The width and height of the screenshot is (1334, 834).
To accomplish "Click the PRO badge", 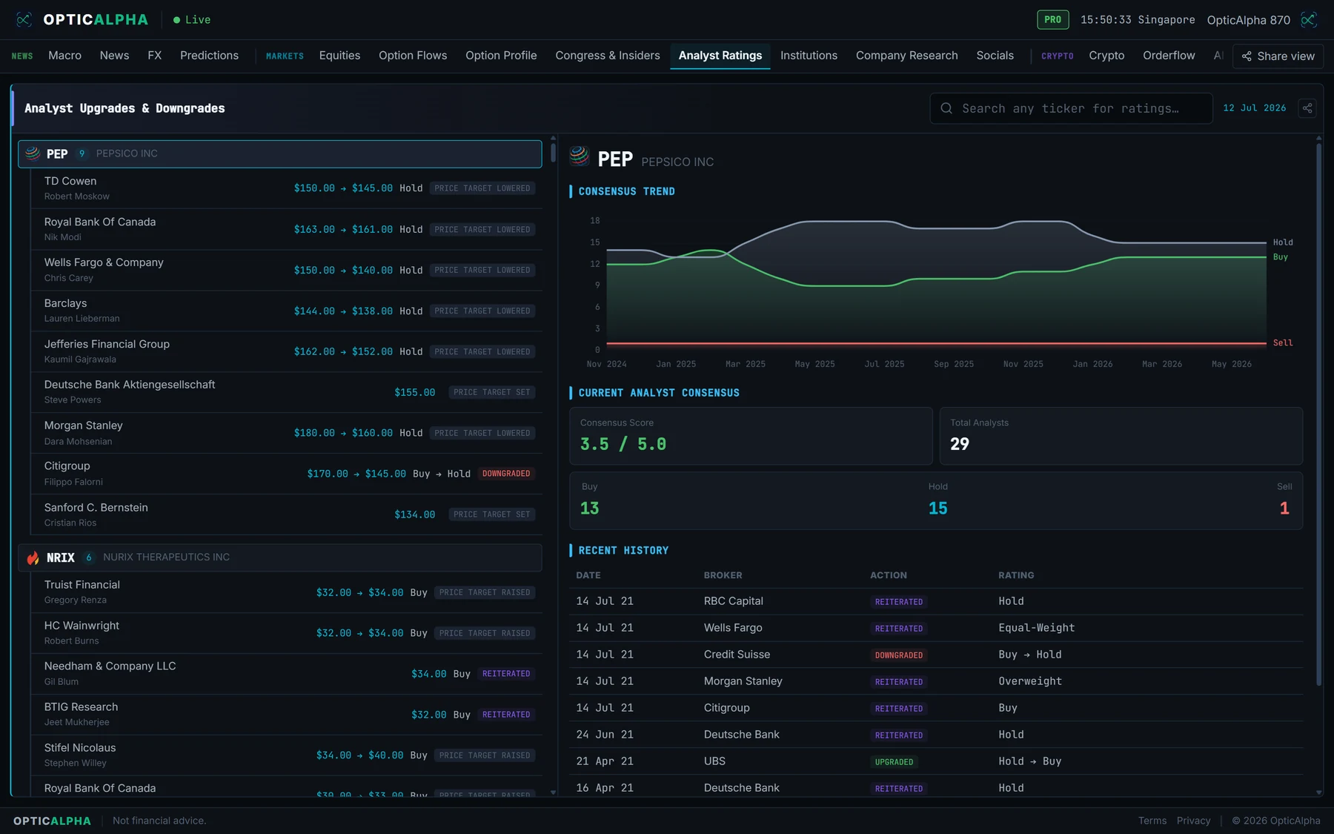I will (x=1052, y=20).
